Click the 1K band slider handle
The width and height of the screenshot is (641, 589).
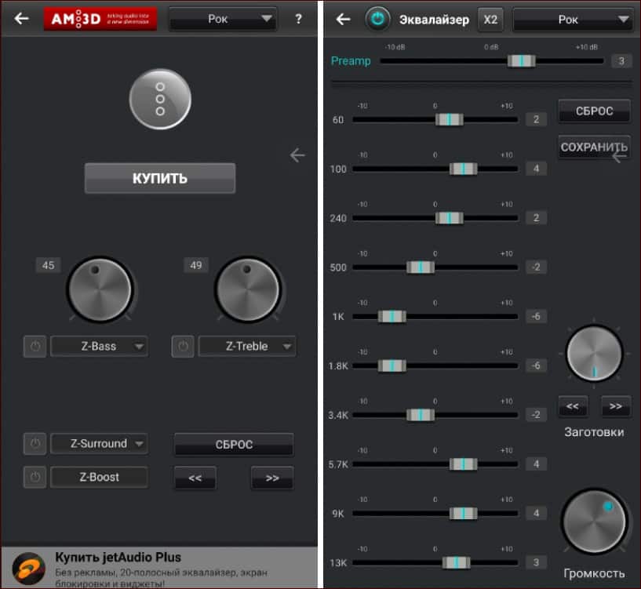click(x=392, y=316)
